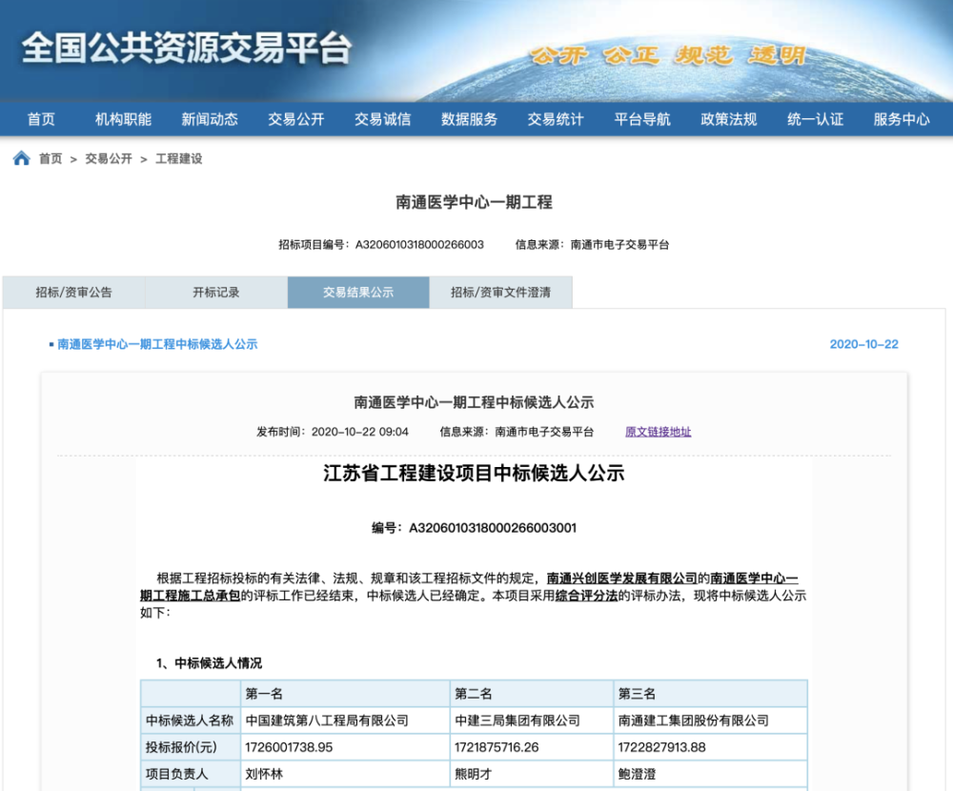Click heading 江苏省工程建设项目中标候选人公示
The height and width of the screenshot is (791, 953).
coord(474,473)
